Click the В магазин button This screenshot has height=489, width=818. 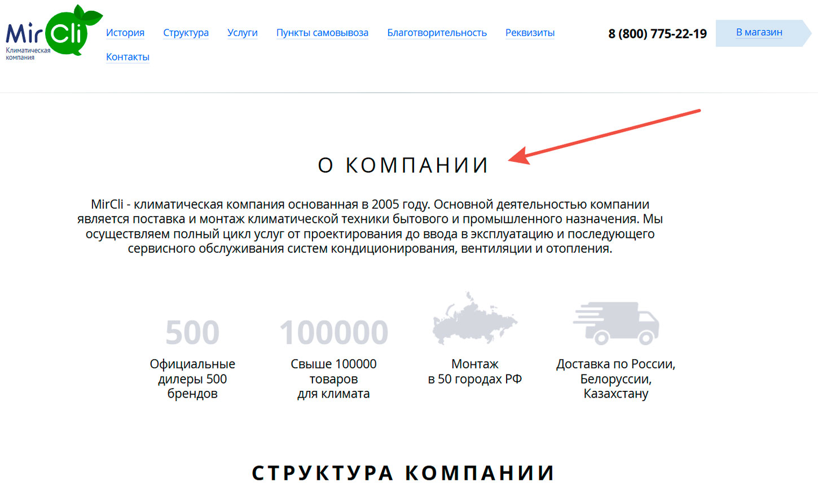pos(764,33)
